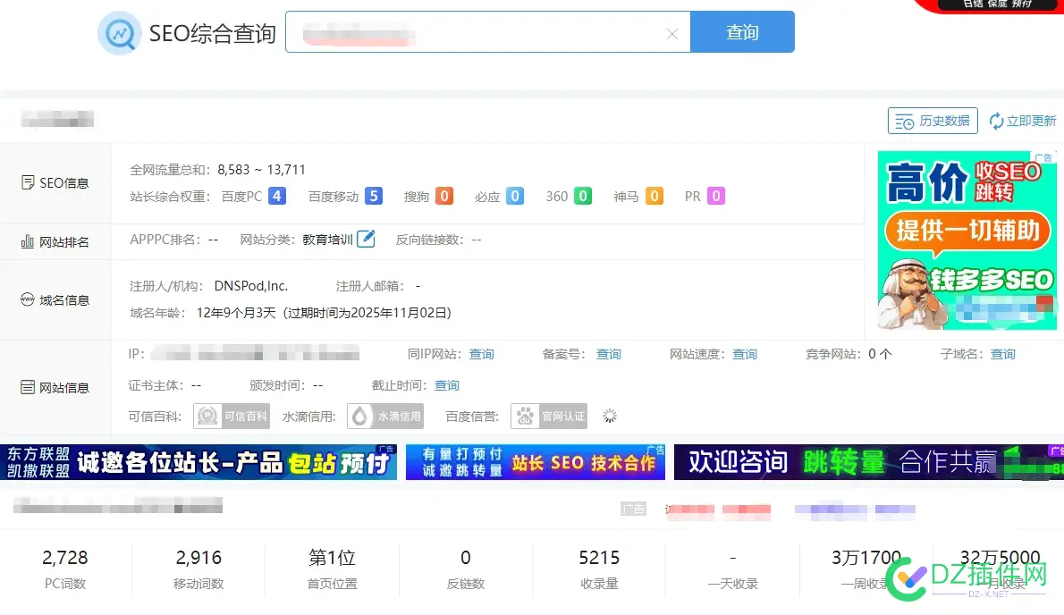Clear the search box with the × icon
The height and width of the screenshot is (615, 1064).
[672, 32]
